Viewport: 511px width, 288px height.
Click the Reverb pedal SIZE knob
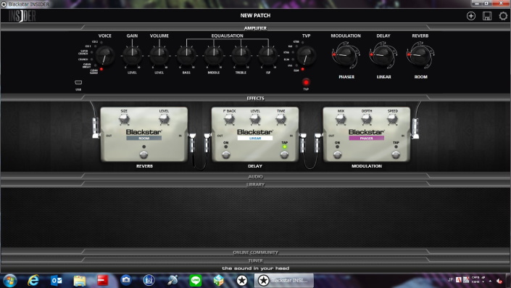coord(124,120)
